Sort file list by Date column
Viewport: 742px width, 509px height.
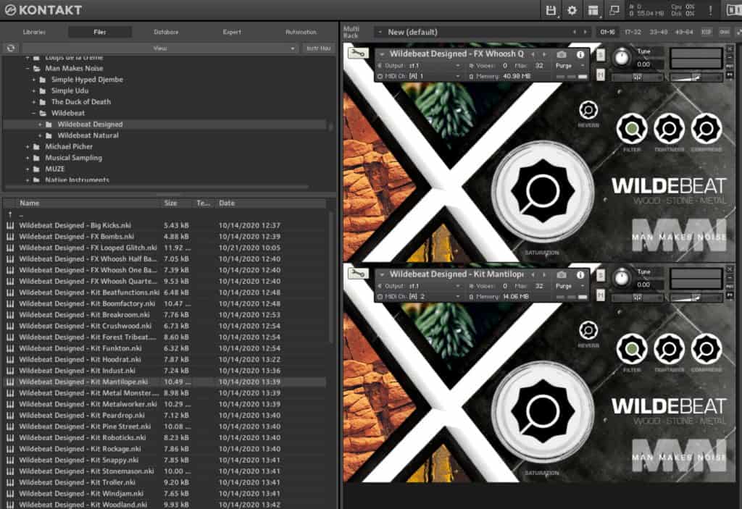271,203
